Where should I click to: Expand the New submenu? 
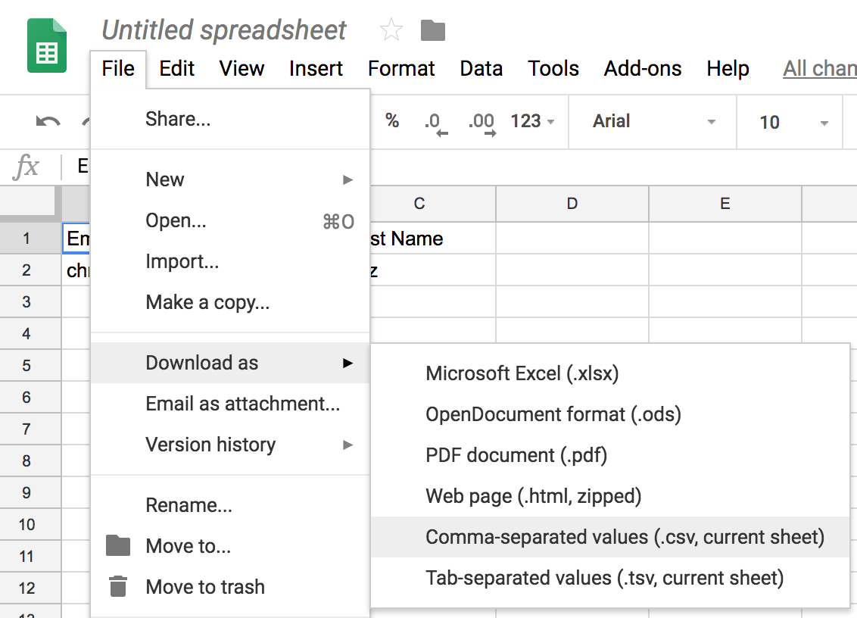click(x=230, y=179)
